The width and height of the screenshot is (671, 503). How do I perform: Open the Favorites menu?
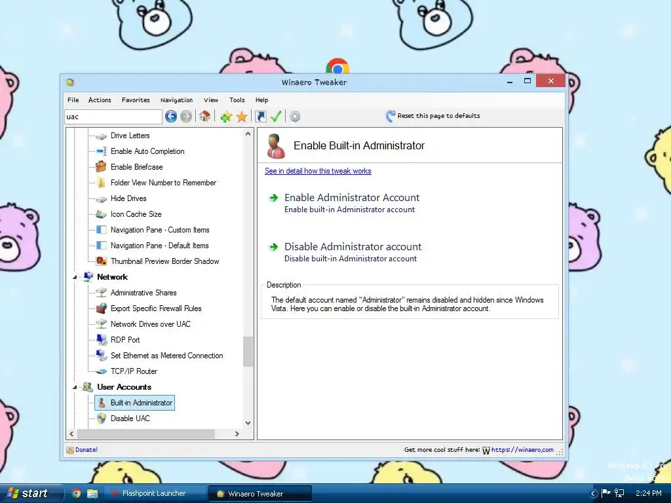coord(136,100)
